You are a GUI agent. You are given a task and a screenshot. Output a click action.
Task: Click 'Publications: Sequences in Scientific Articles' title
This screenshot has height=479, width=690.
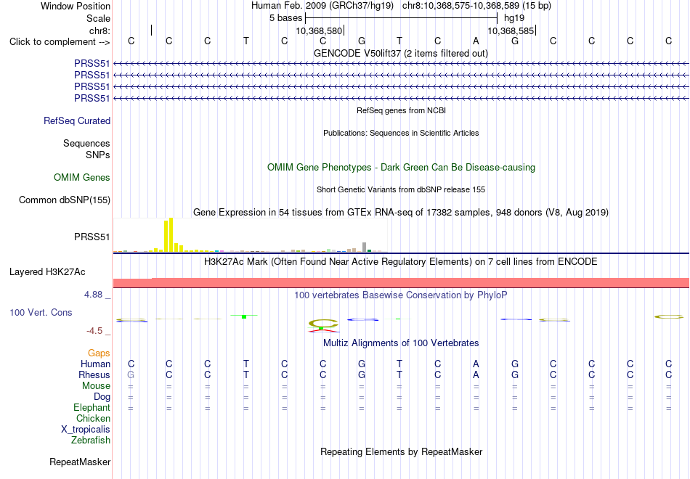coord(401,133)
